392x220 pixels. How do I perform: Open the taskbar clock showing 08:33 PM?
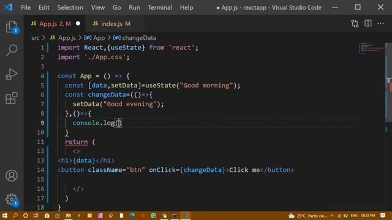pyautogui.click(x=368, y=216)
